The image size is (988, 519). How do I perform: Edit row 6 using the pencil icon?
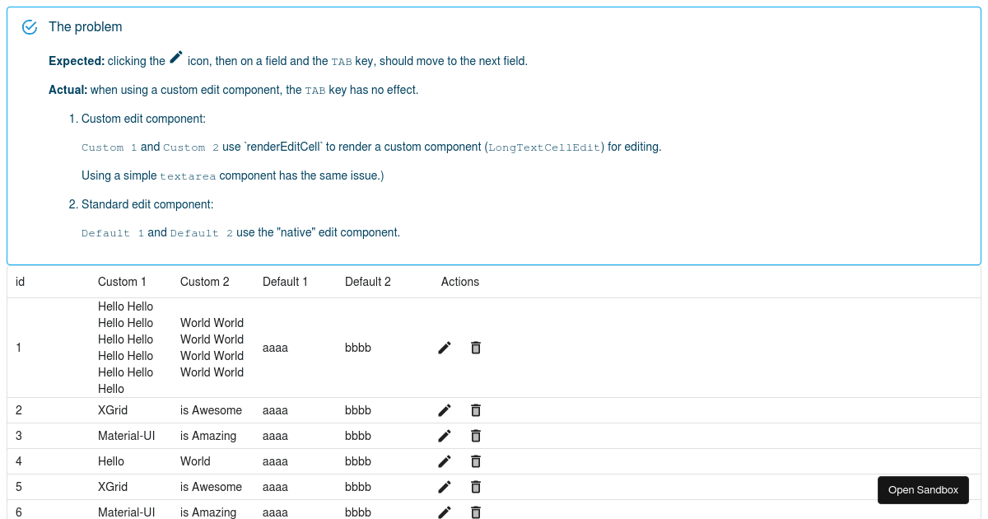[x=445, y=512]
